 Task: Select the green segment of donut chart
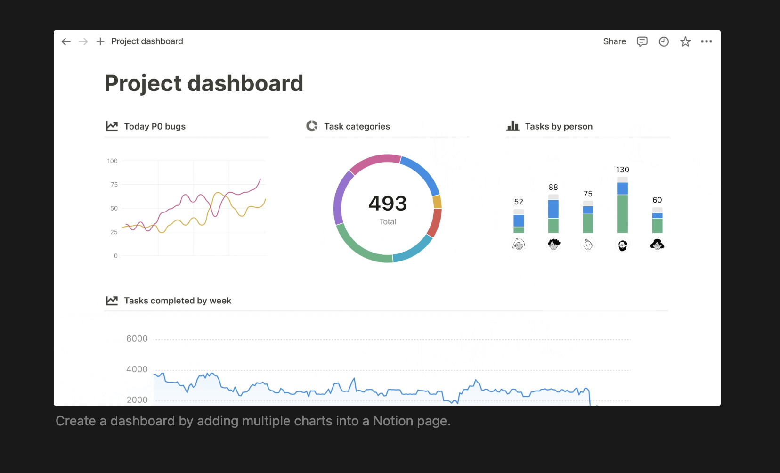359,248
